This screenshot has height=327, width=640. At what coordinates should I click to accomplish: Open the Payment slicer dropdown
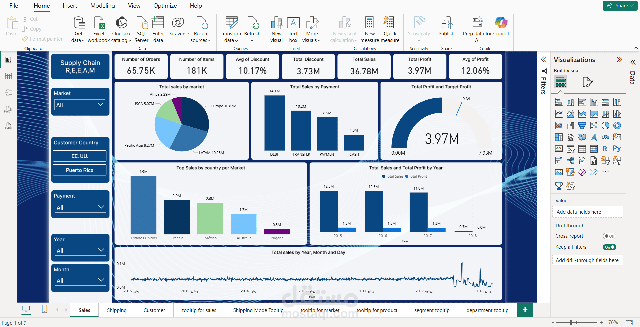(x=80, y=208)
